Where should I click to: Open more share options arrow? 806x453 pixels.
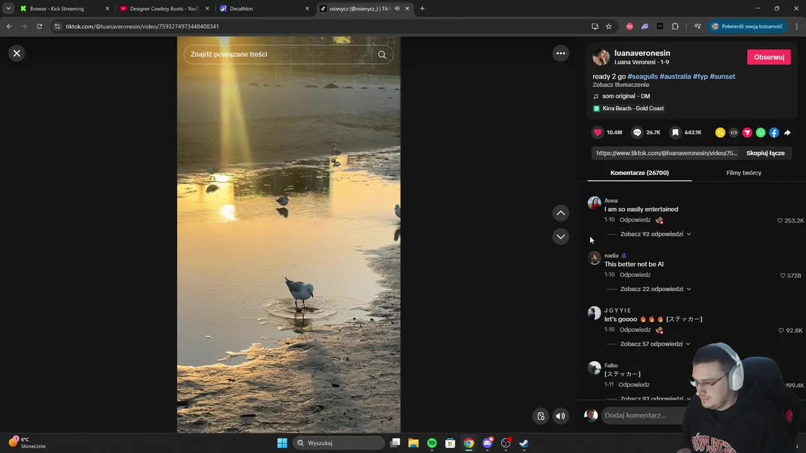click(787, 133)
